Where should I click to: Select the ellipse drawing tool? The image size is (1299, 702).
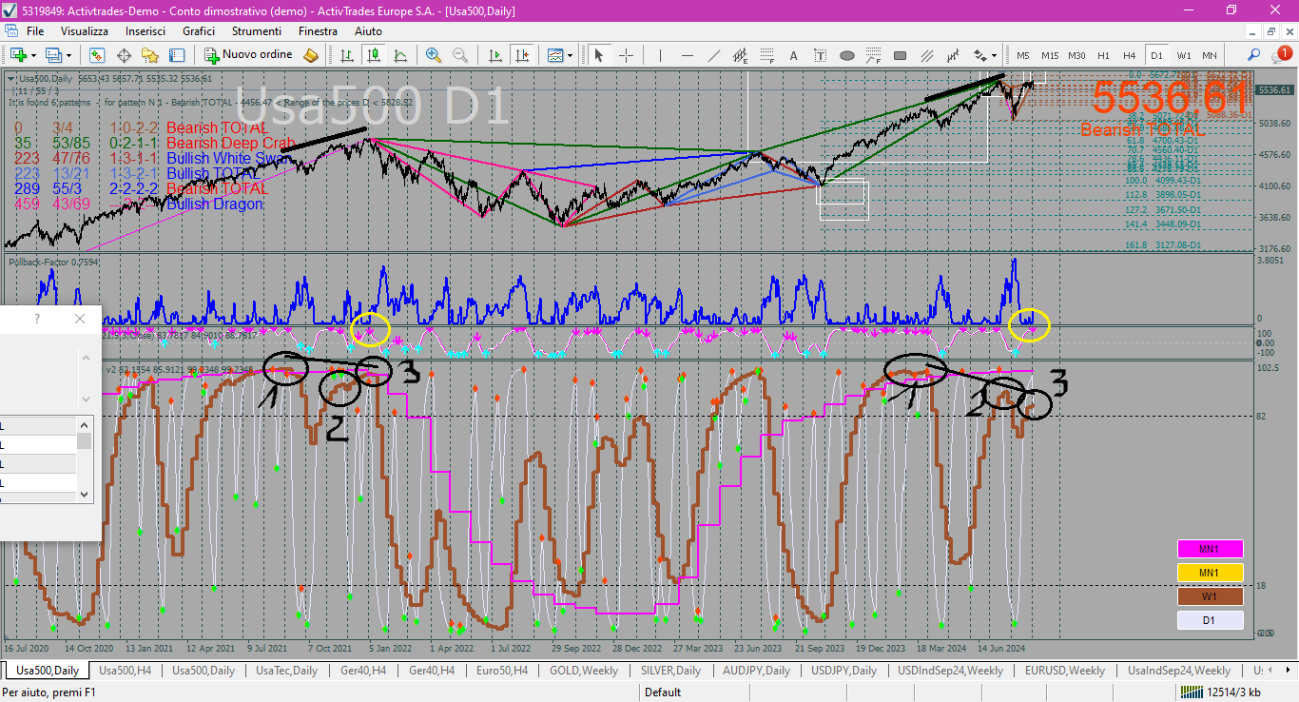tap(847, 55)
